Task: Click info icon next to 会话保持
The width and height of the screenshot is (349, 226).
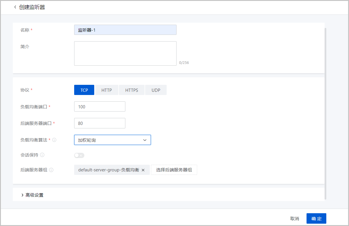Action: pos(42,155)
